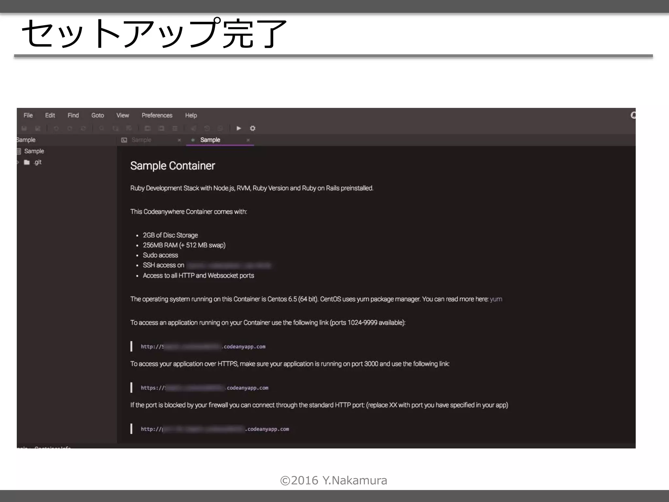
Task: Select the Sample connection in file tree
Action: [34, 151]
